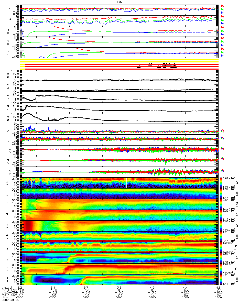Image resolution: width=238 pixels, height=307 pixels.
Task: Click the i_e panel color bar
Action: coord(221,226)
